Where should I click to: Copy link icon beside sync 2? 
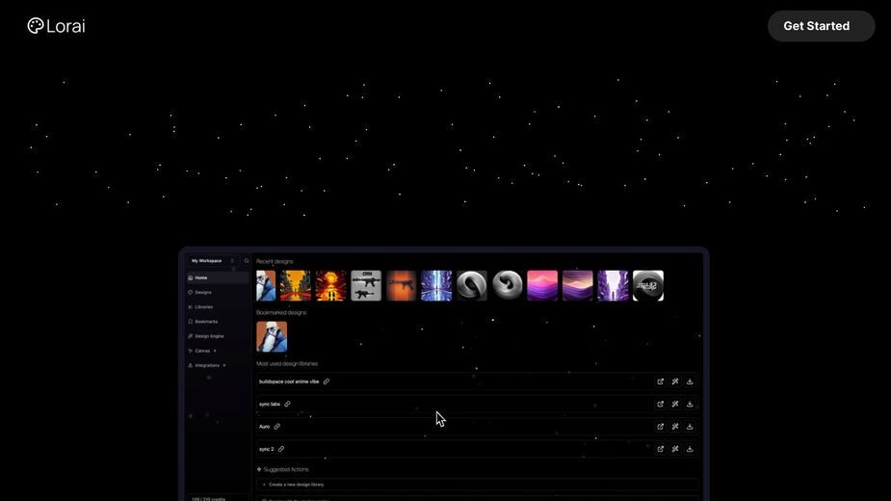281,449
